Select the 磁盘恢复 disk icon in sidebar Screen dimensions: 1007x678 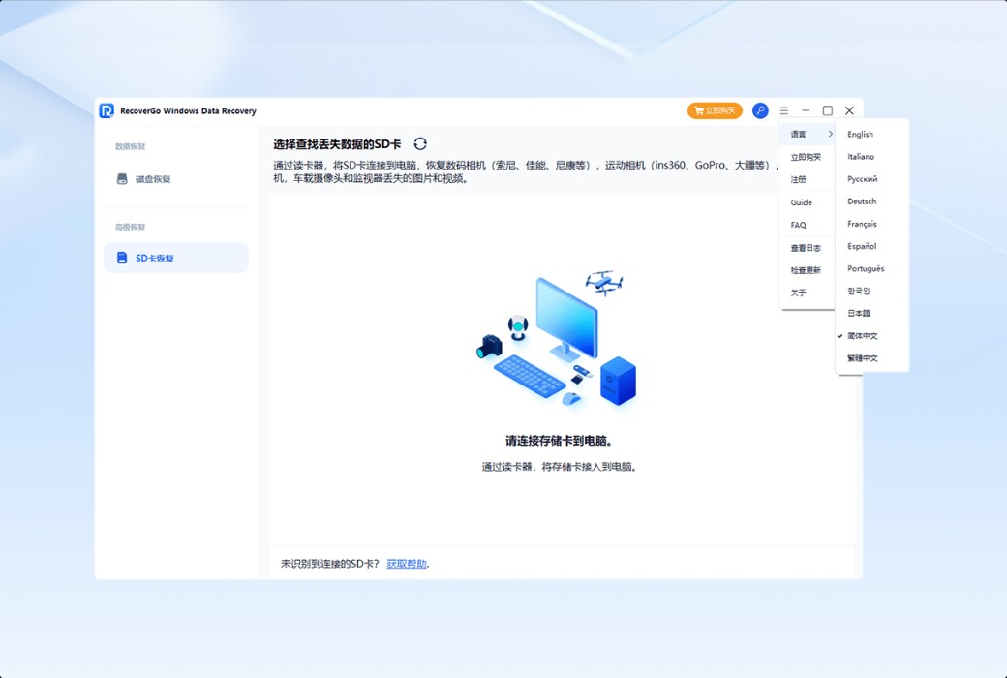[123, 179]
